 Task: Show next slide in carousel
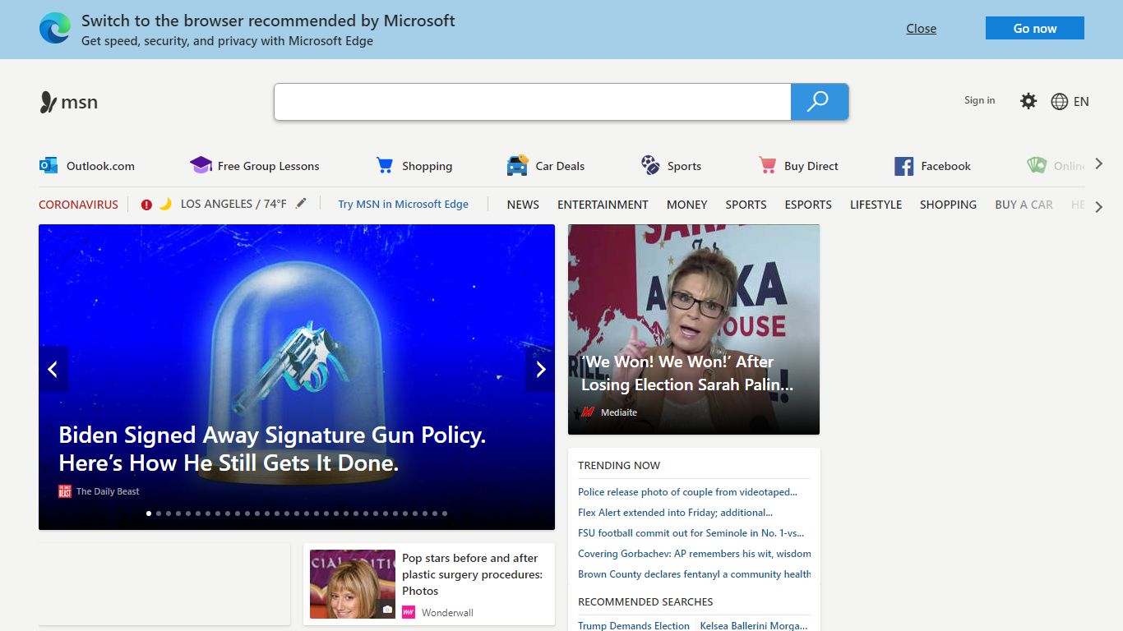click(x=540, y=369)
